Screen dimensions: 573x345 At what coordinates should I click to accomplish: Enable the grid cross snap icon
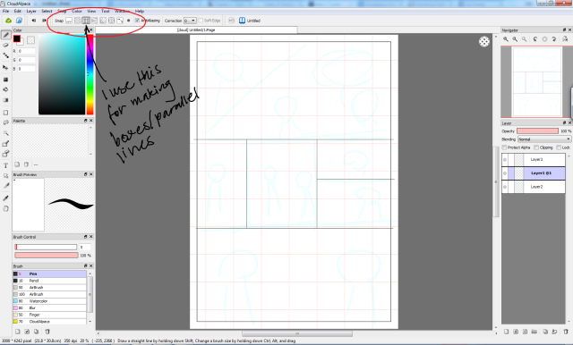point(86,21)
